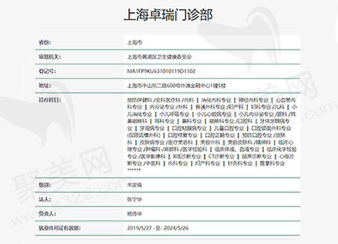
Task: Click registration number MA1FP9KU631010119D1102
Action: coord(161,71)
